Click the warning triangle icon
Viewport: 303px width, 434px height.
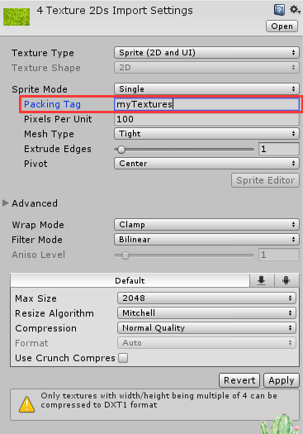pos(26,405)
